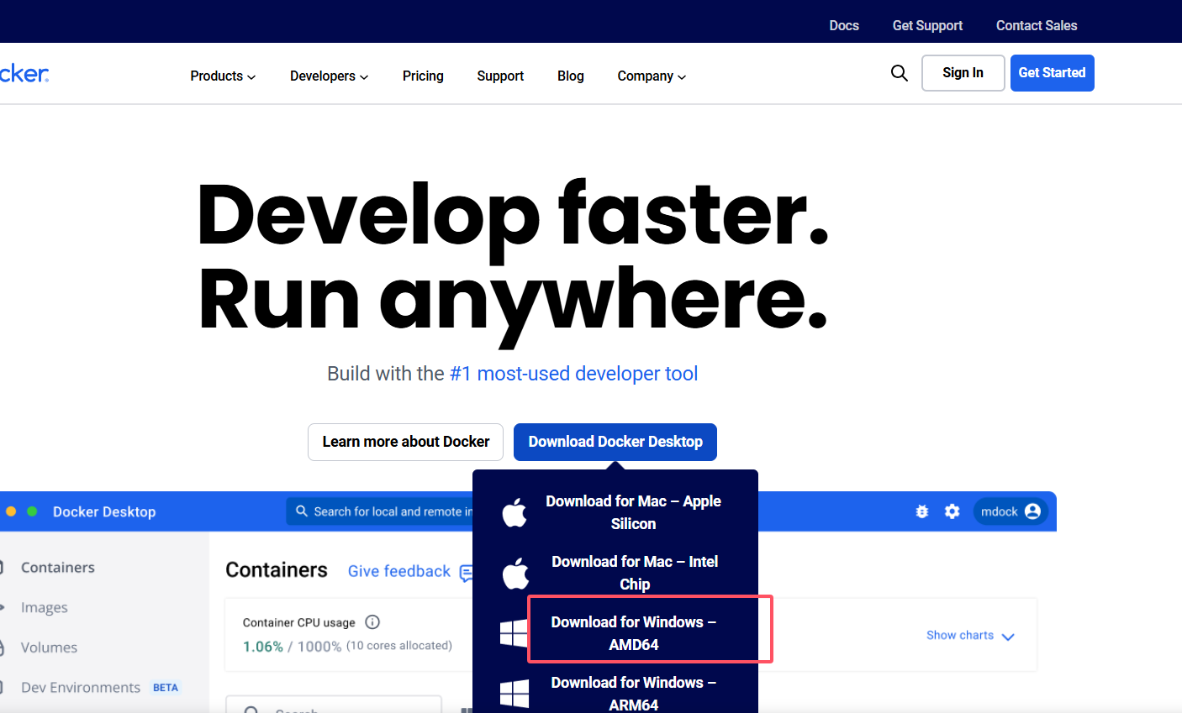The image size is (1182, 713).
Task: Click Contact Sales link
Action: [1037, 25]
